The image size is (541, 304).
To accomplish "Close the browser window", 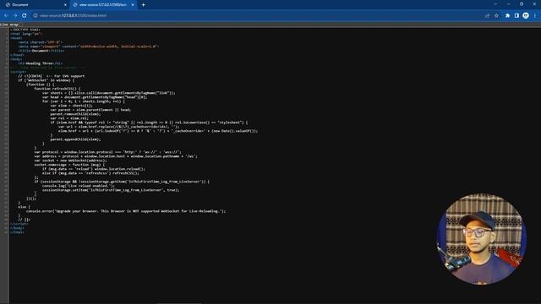I will click(x=534, y=4).
